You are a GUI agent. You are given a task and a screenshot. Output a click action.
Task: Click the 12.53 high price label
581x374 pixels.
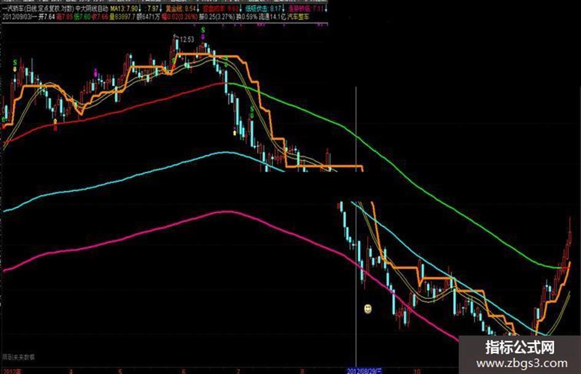[187, 39]
